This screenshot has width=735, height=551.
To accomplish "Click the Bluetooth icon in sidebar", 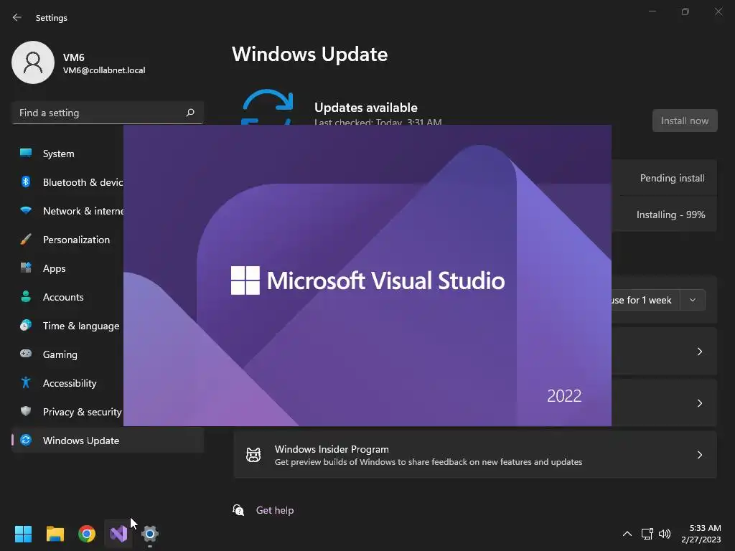I will click(26, 182).
